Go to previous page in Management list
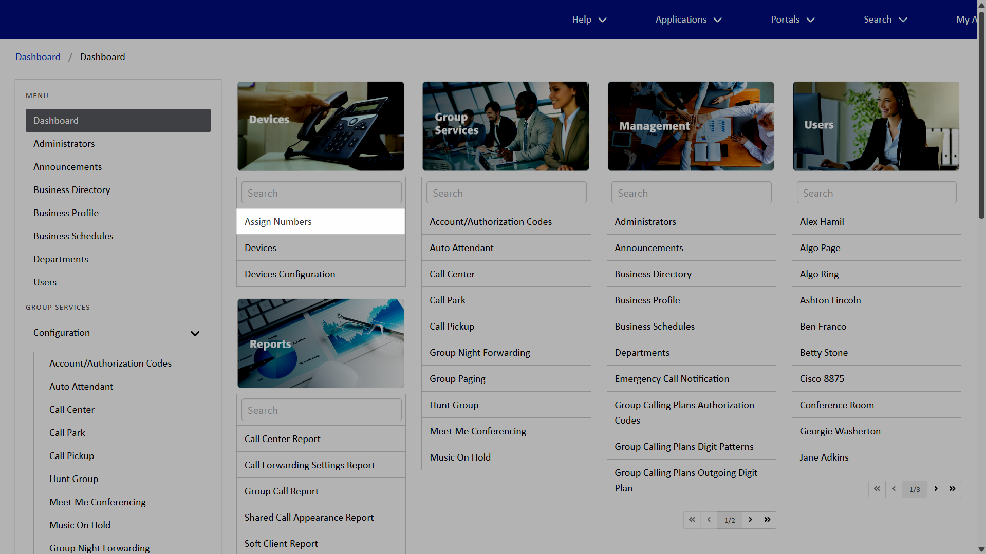This screenshot has height=554, width=986. click(709, 520)
